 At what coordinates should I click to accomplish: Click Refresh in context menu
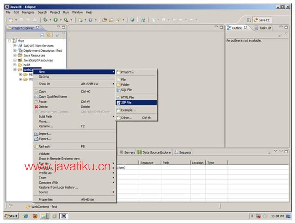(74, 146)
